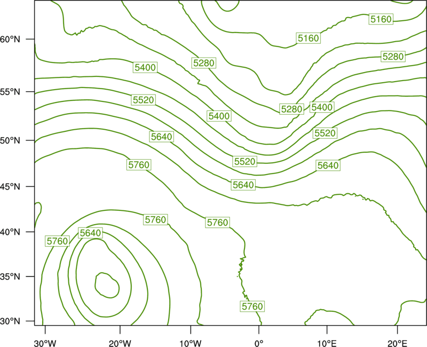Image resolution: width=427 pixels, height=347 pixels.
Task: Click the 5760 label beside the 5640 closed-low label
Action: click(x=57, y=241)
